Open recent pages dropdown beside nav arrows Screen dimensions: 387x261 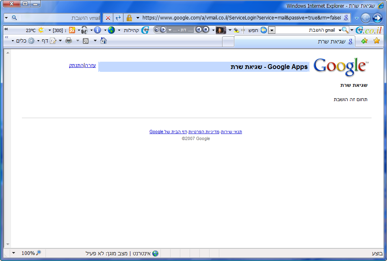coord(357,18)
